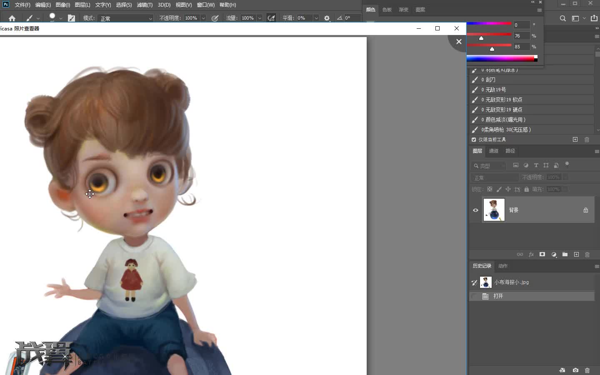Filter layers by pixel layers icon

(x=516, y=165)
